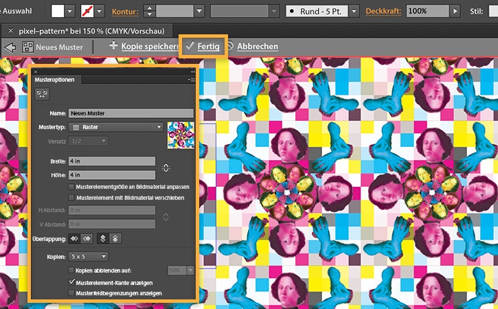Open the variable width profile dropdown
Viewport: 498px width, 309px height.
[x=274, y=11]
